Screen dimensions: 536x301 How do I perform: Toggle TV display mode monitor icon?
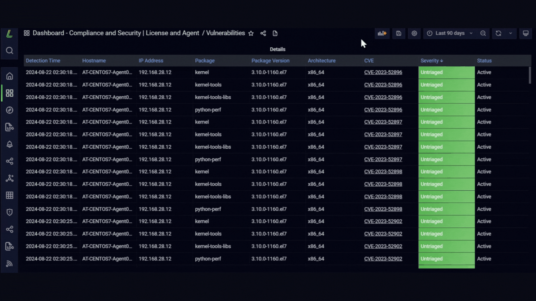[526, 33]
